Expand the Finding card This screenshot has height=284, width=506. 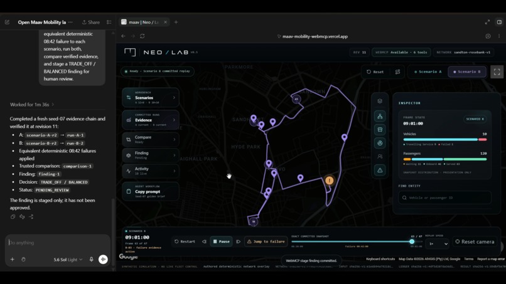[x=151, y=155]
